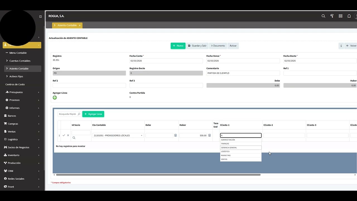This screenshot has width=357, height=201.
Task: Expand Front menu
Action: pyautogui.click(x=22, y=186)
